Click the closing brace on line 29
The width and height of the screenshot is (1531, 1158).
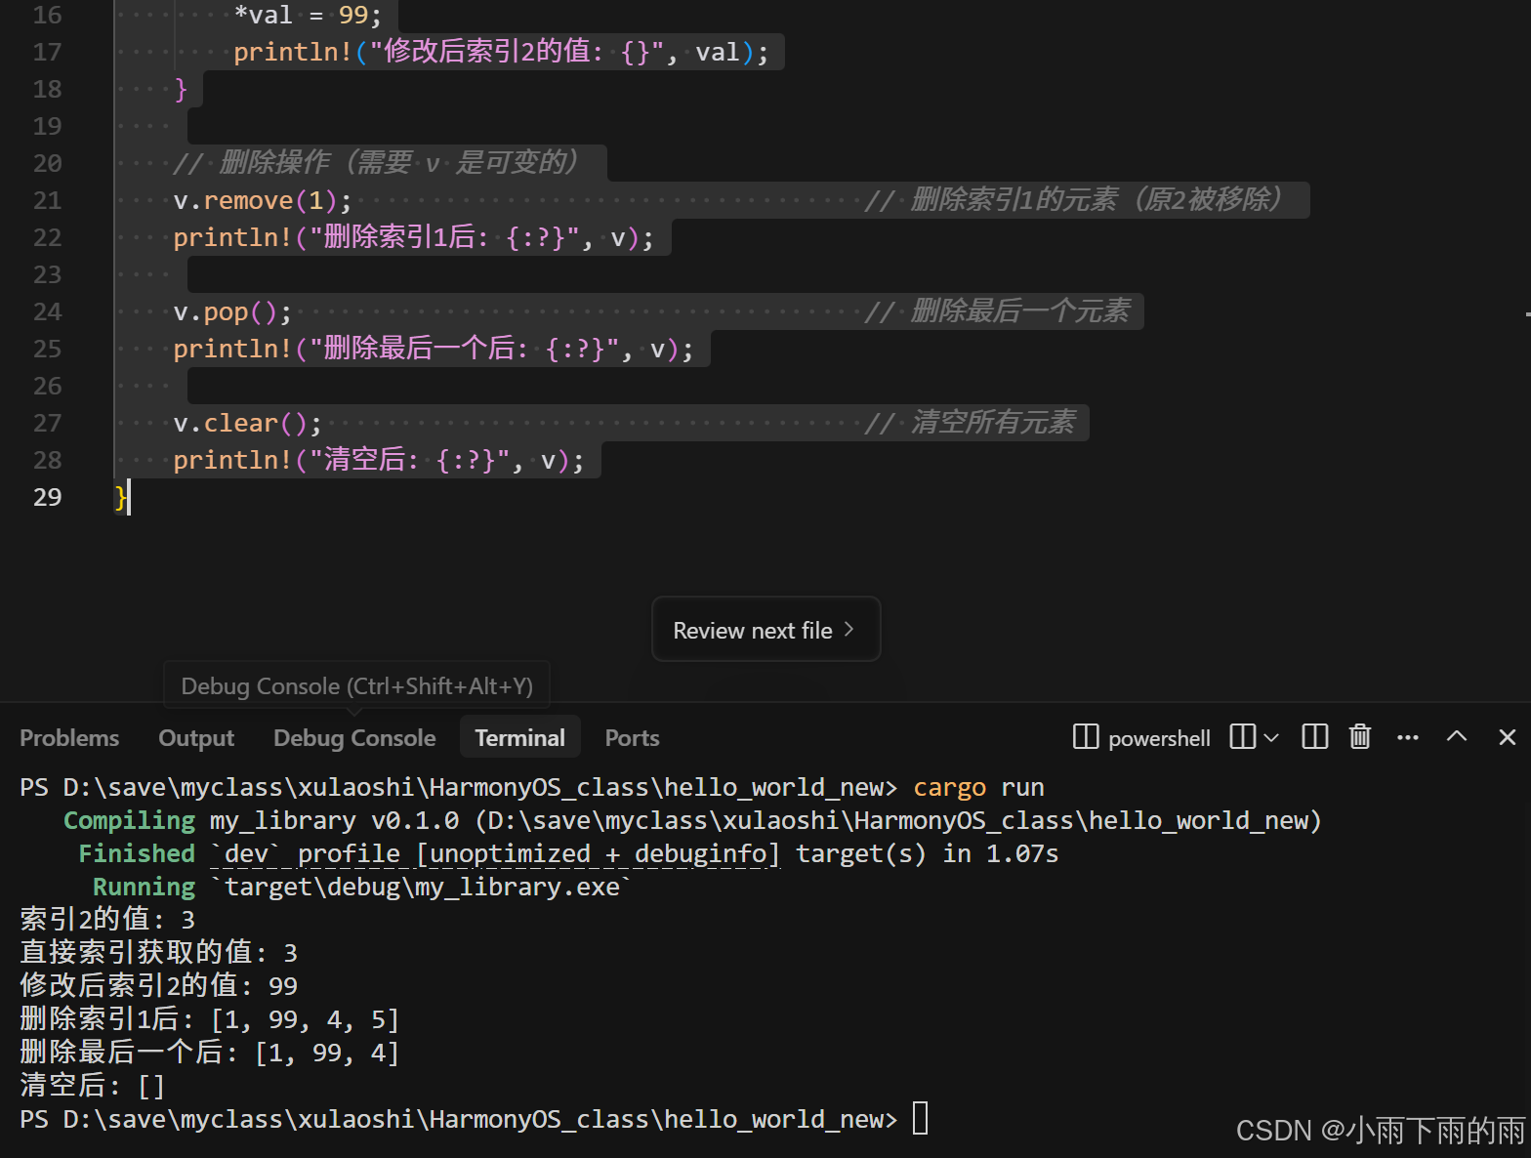point(121,497)
